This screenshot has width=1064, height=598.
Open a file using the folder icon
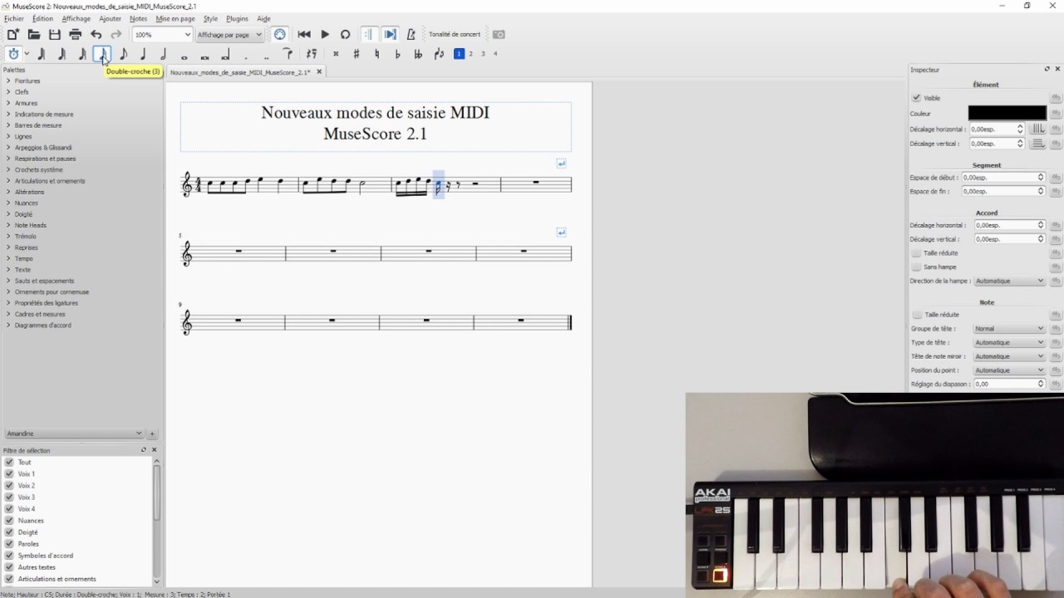[34, 34]
